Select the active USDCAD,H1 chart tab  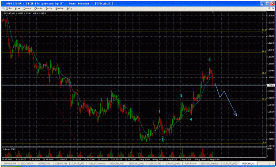point(248,163)
